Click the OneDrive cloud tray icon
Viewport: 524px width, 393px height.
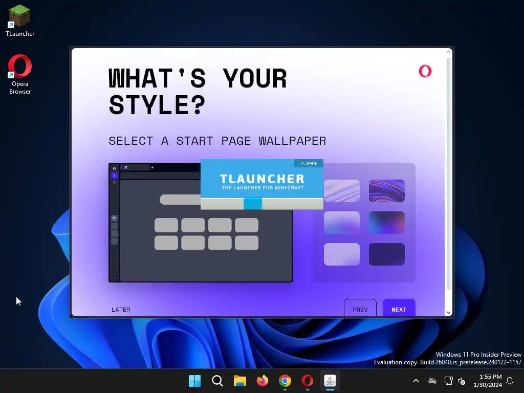tap(432, 381)
